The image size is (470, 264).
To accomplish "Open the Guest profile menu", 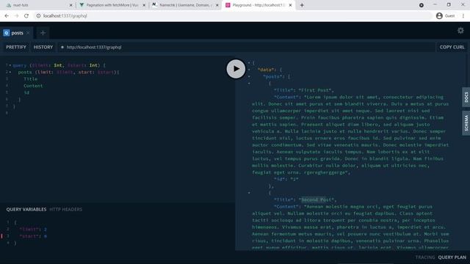I will pos(446,16).
